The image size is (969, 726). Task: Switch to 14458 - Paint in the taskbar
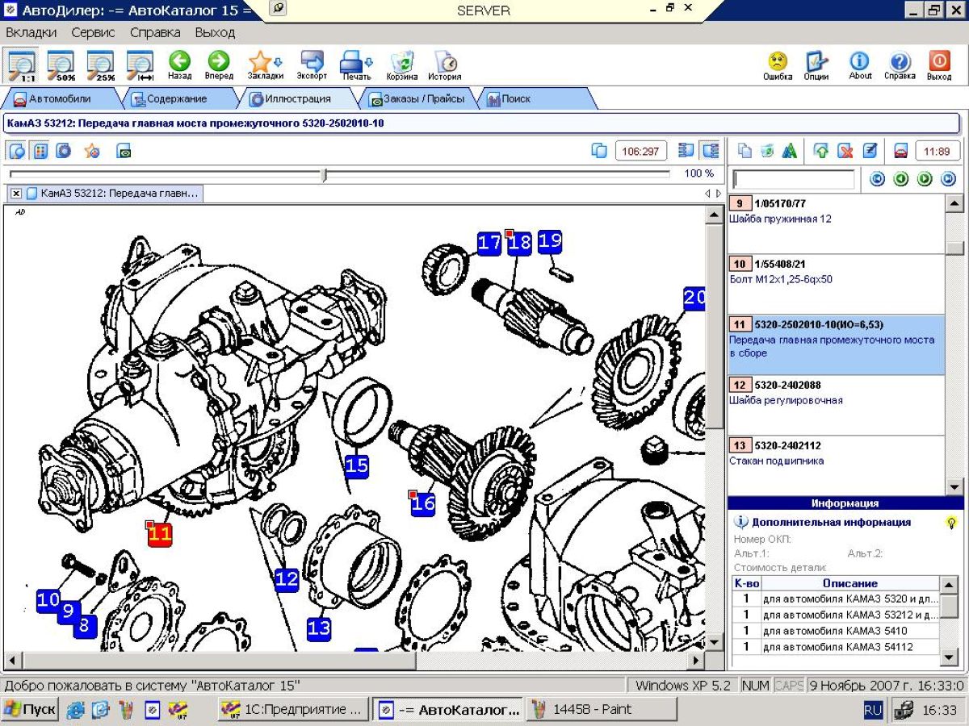click(x=602, y=710)
